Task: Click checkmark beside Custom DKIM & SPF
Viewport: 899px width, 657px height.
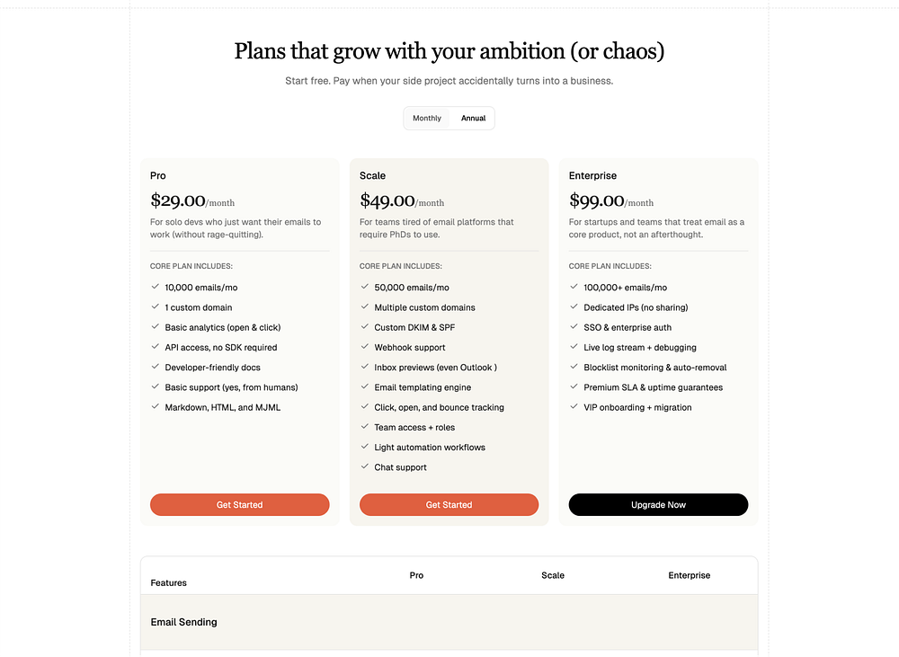Action: tap(365, 327)
